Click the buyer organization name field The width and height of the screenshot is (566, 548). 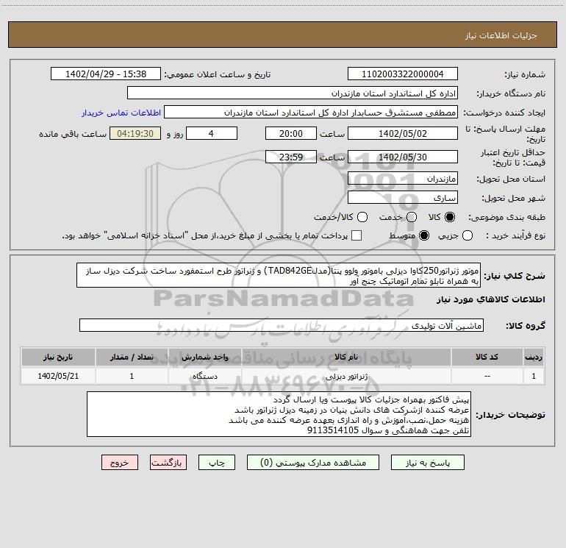[x=293, y=93]
